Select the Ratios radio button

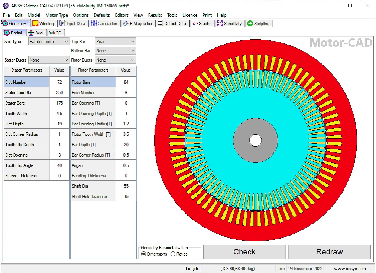[173, 254]
